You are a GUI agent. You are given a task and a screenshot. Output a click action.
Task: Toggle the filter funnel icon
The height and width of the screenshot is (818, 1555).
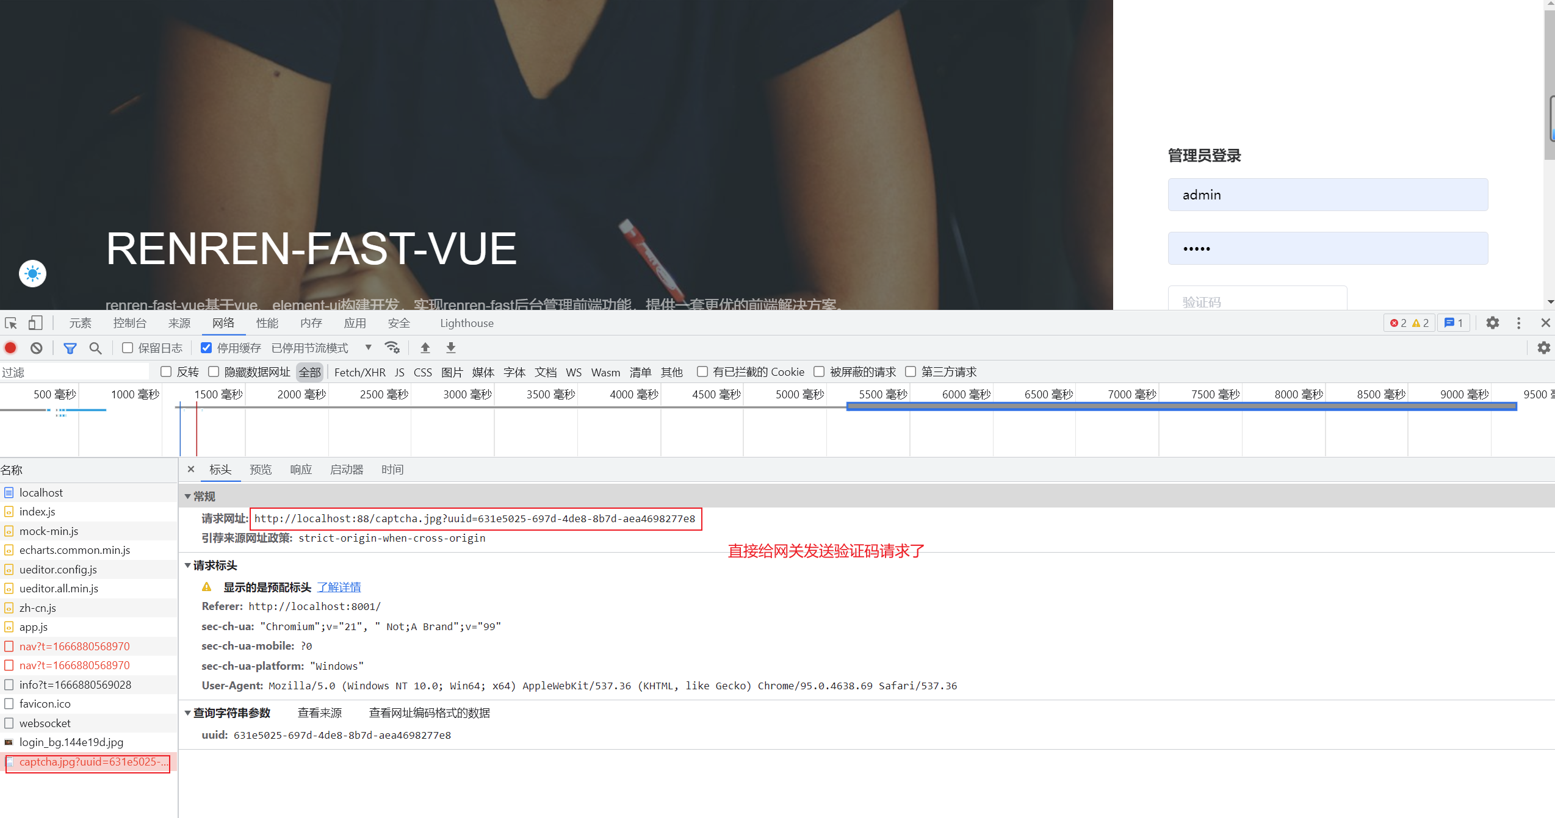click(70, 348)
